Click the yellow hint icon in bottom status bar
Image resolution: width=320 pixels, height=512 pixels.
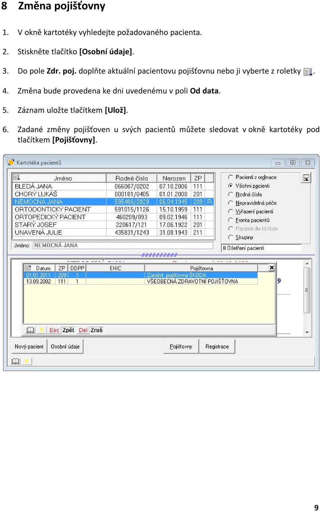26,361
